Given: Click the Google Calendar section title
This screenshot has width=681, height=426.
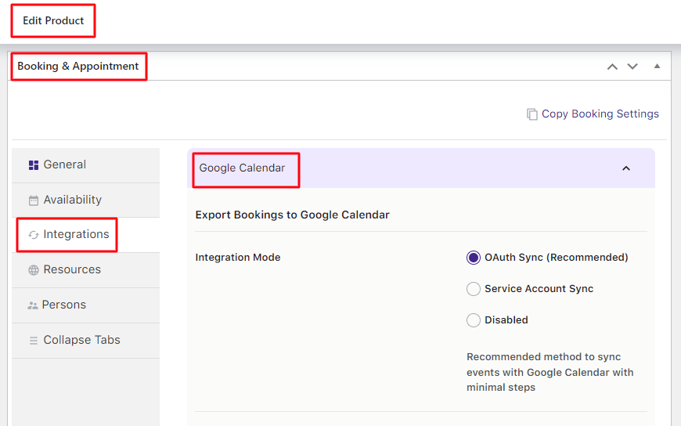Looking at the screenshot, I should tap(242, 168).
